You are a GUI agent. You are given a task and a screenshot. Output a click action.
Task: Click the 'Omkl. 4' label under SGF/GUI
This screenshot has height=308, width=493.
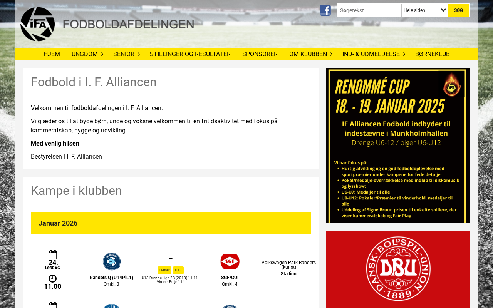tap(230, 284)
